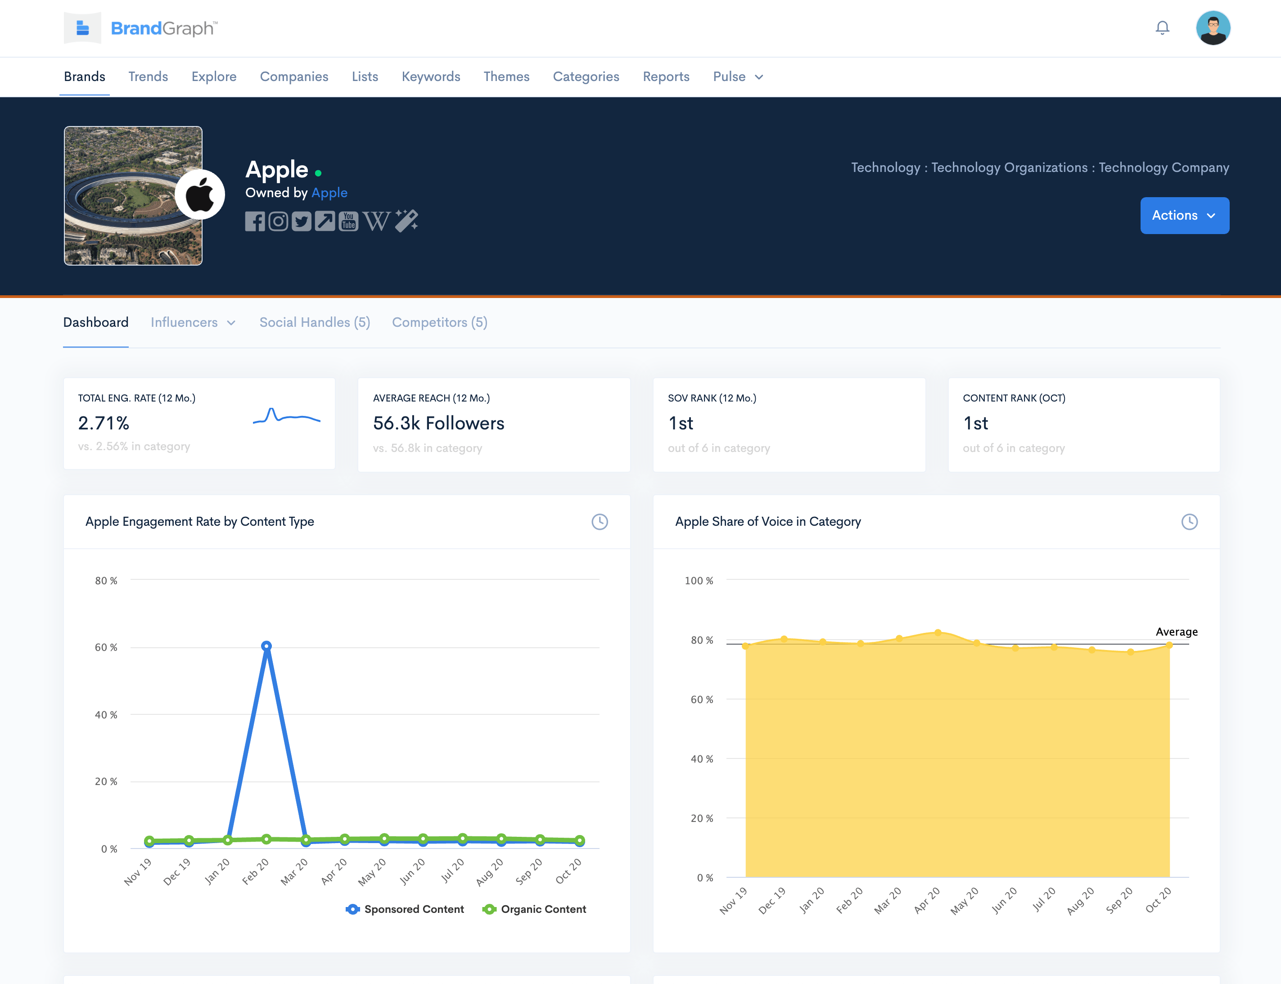Image resolution: width=1281 pixels, height=984 pixels.
Task: Click the Engagement Rate chart clock icon
Action: (599, 521)
